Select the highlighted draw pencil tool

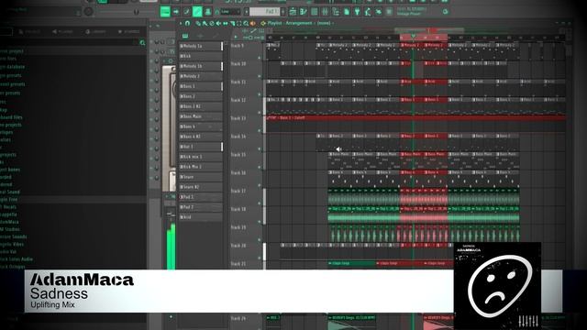point(197,12)
